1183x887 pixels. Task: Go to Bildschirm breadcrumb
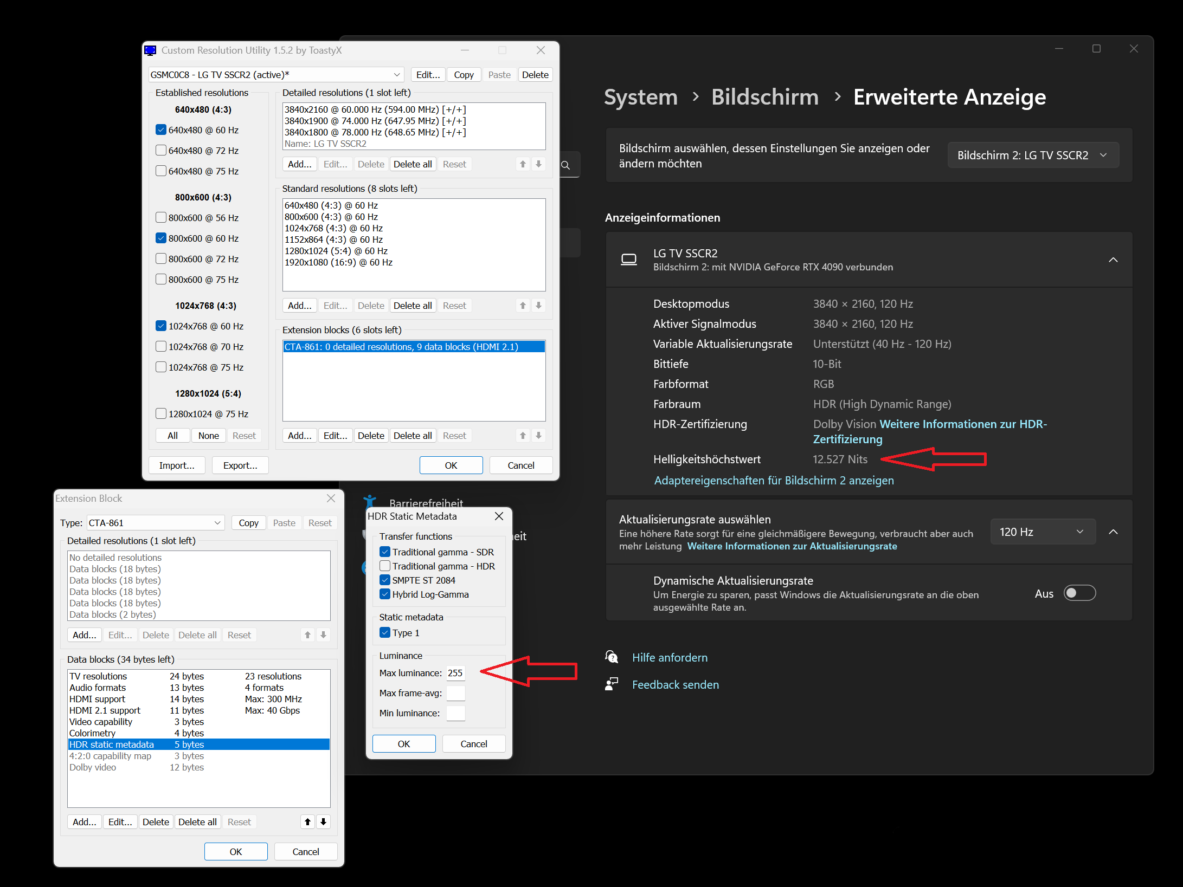764,97
